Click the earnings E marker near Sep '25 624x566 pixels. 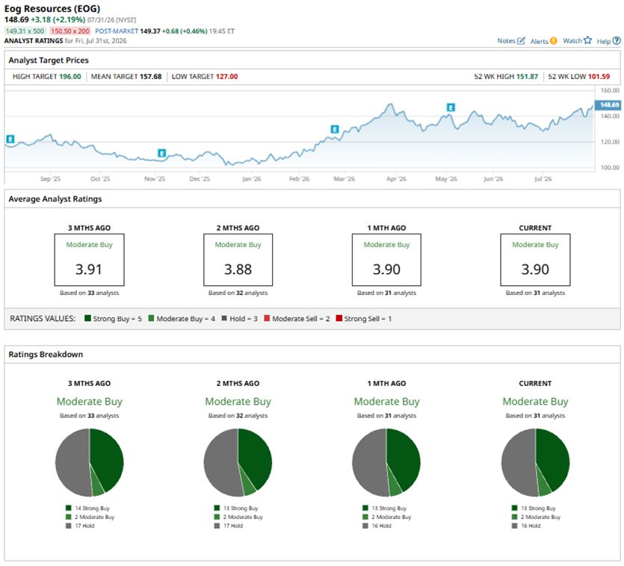(10, 139)
